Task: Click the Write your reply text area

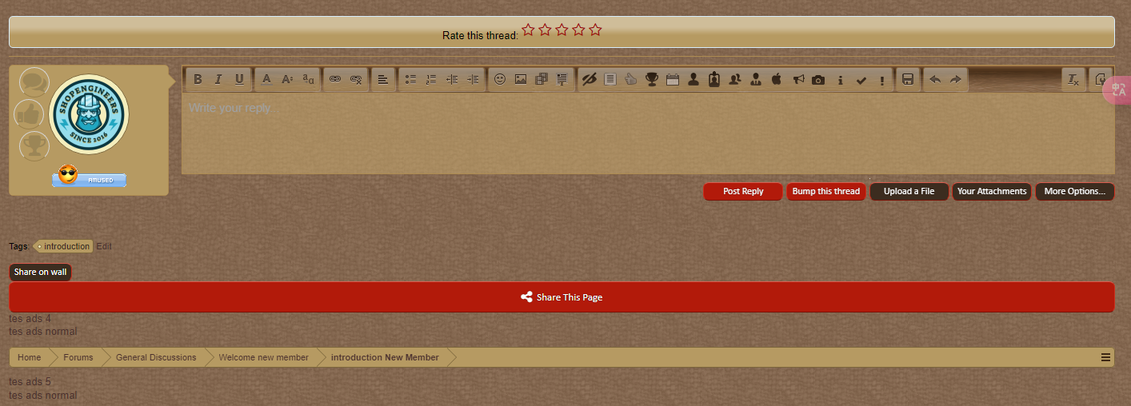Action: (648, 133)
